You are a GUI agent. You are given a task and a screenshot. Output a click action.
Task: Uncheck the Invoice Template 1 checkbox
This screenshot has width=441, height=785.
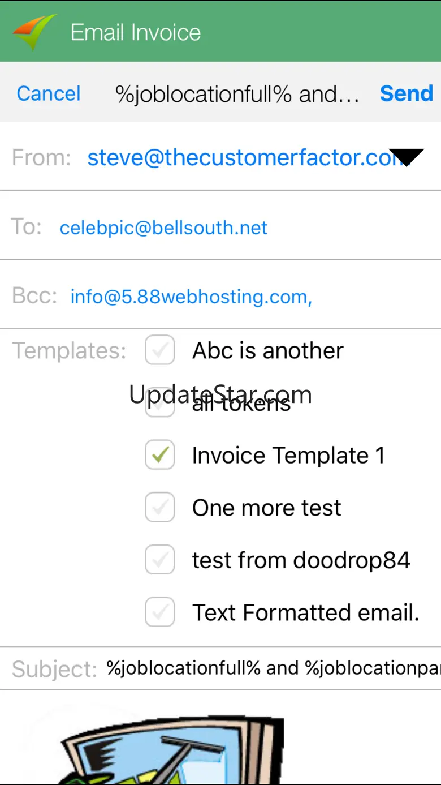tap(160, 455)
